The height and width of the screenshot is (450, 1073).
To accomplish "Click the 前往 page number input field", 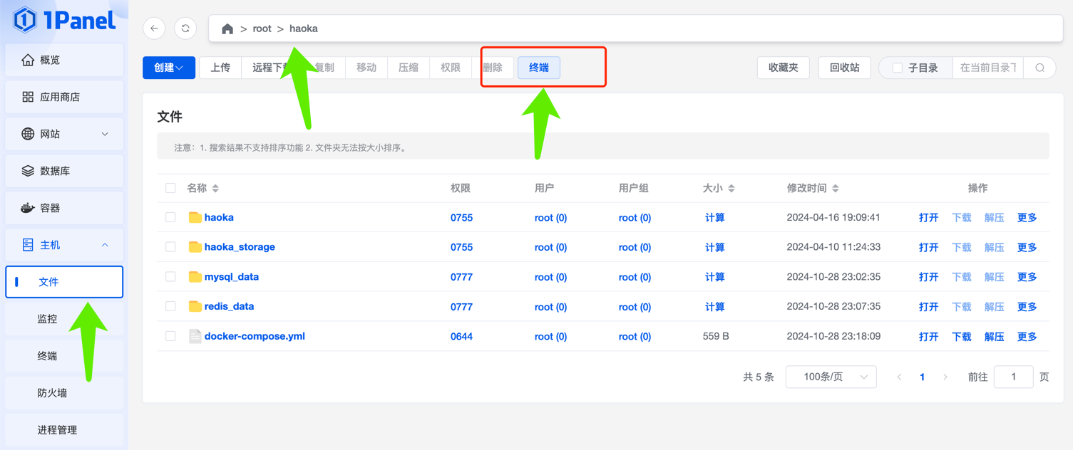I will pyautogui.click(x=1012, y=377).
